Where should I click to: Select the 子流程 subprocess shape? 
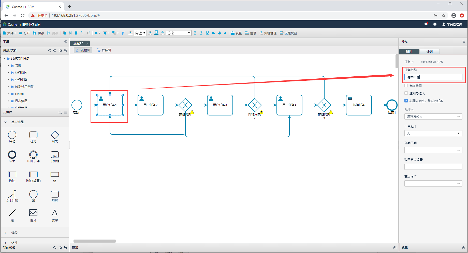pos(55,157)
